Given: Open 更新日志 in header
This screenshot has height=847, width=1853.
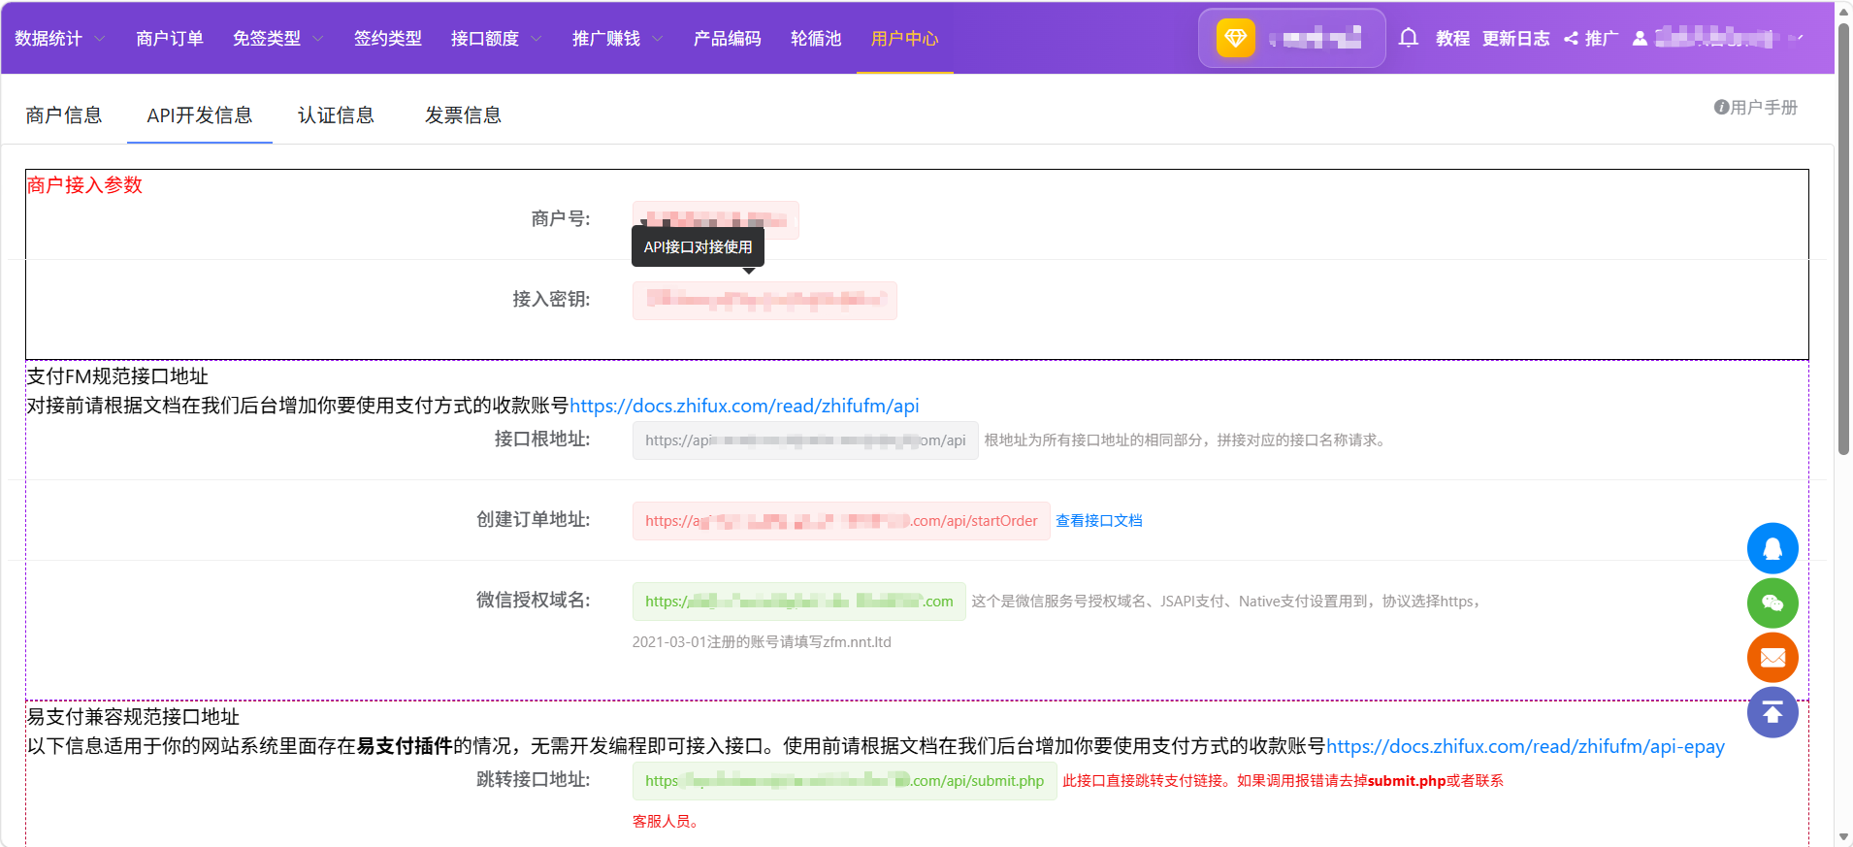Looking at the screenshot, I should (x=1516, y=39).
